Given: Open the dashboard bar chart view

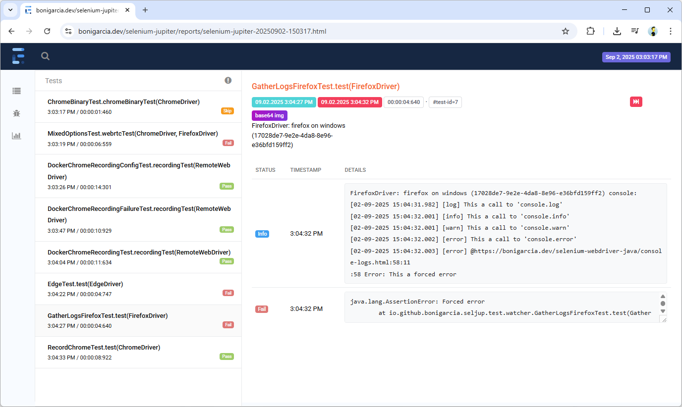Looking at the screenshot, I should coord(17,136).
